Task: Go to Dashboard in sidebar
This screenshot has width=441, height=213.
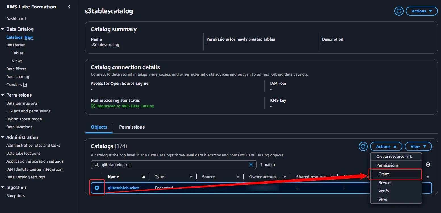Action: pos(16,19)
